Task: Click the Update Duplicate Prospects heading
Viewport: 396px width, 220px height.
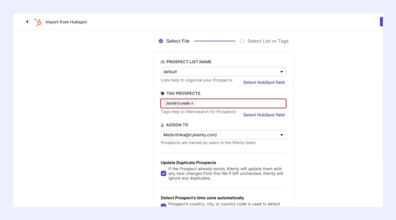Action: coord(188,162)
